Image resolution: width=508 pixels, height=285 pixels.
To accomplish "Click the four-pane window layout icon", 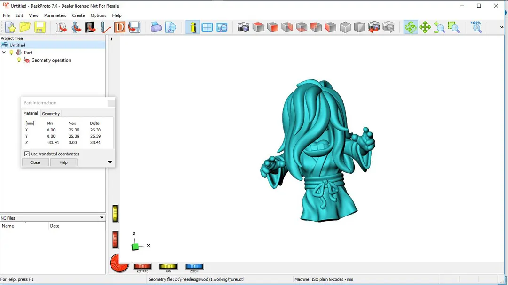I will click(x=207, y=27).
